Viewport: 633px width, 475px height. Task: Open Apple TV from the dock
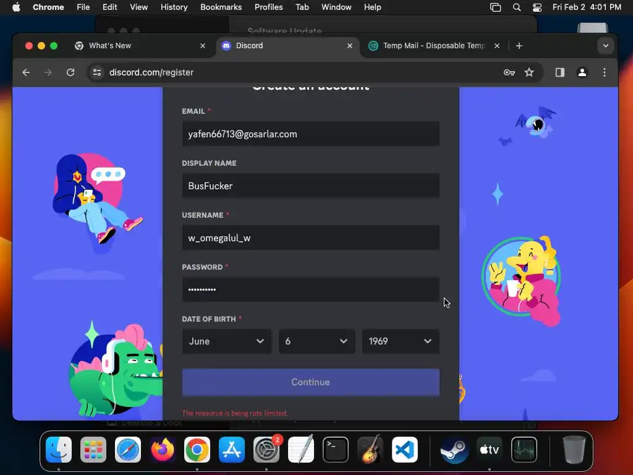[x=490, y=450]
